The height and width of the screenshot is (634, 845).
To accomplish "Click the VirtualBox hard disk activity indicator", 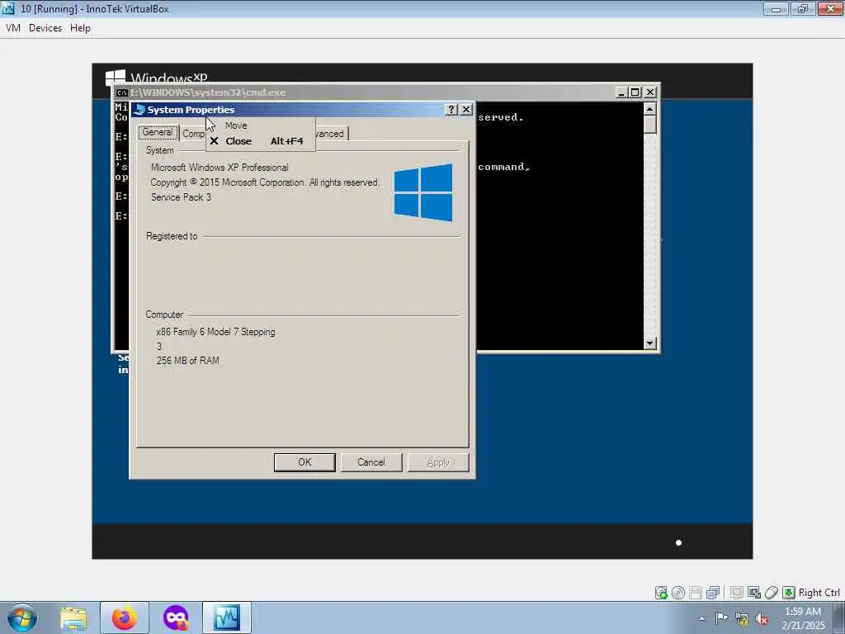I will pos(661,593).
